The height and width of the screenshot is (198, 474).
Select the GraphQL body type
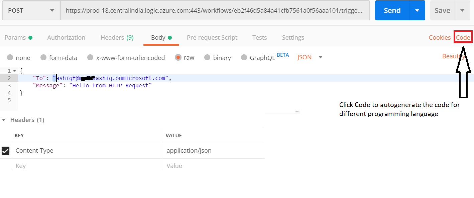[244, 57]
